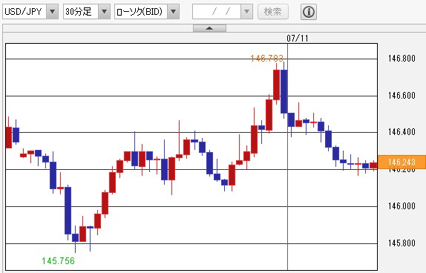Collapse the panel with the up-arrow handle
This screenshot has width=426, height=273.
pyautogui.click(x=209, y=28)
